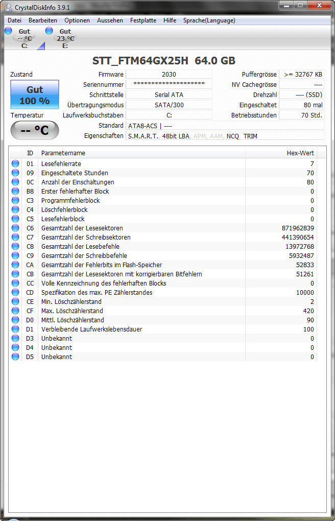
Task: Click status orb of Eingeschaltete Stunden row
Action: click(15, 173)
